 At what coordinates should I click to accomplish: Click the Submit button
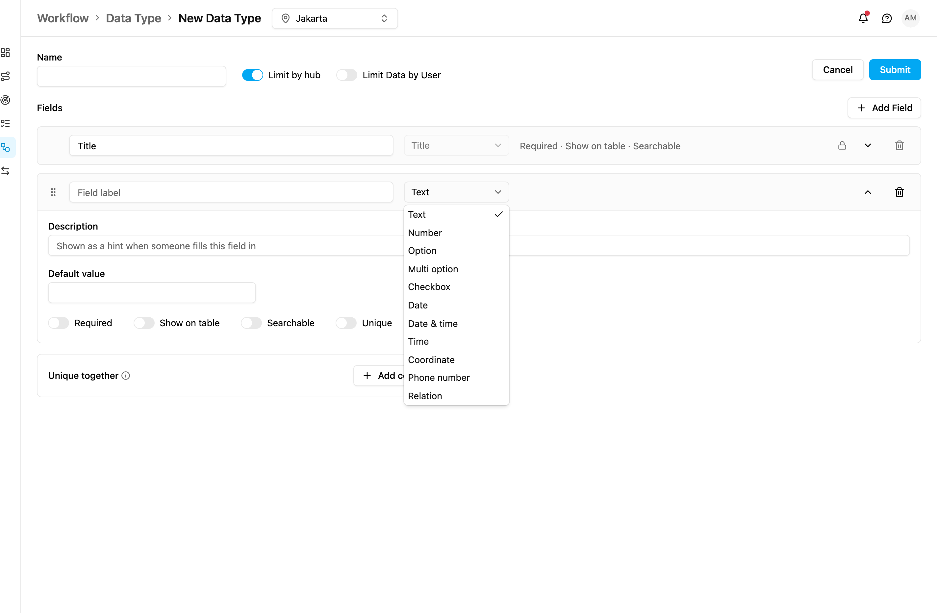tap(895, 70)
